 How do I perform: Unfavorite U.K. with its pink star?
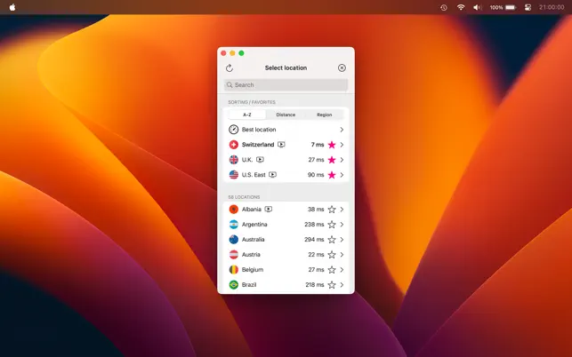(332, 160)
